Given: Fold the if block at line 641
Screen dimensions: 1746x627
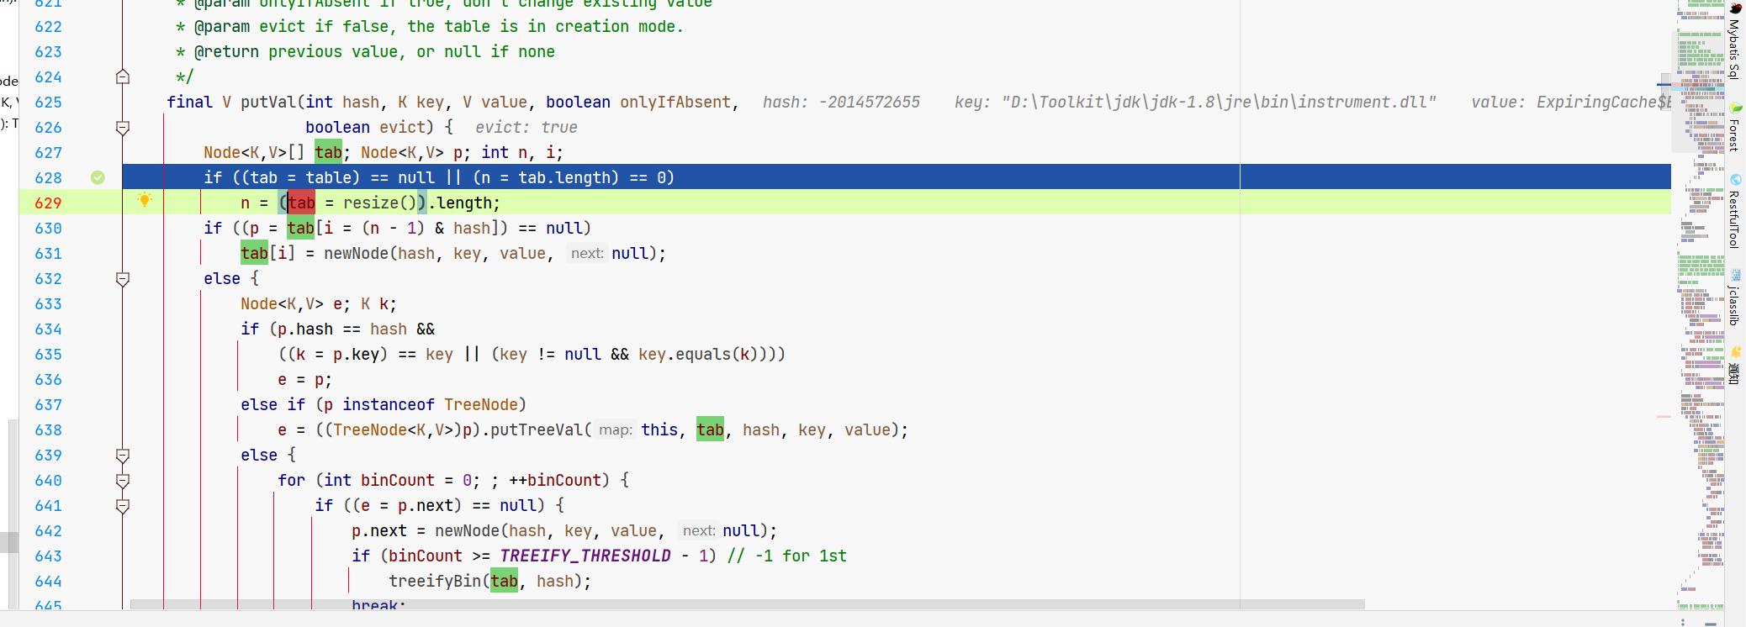Looking at the screenshot, I should pos(122,505).
